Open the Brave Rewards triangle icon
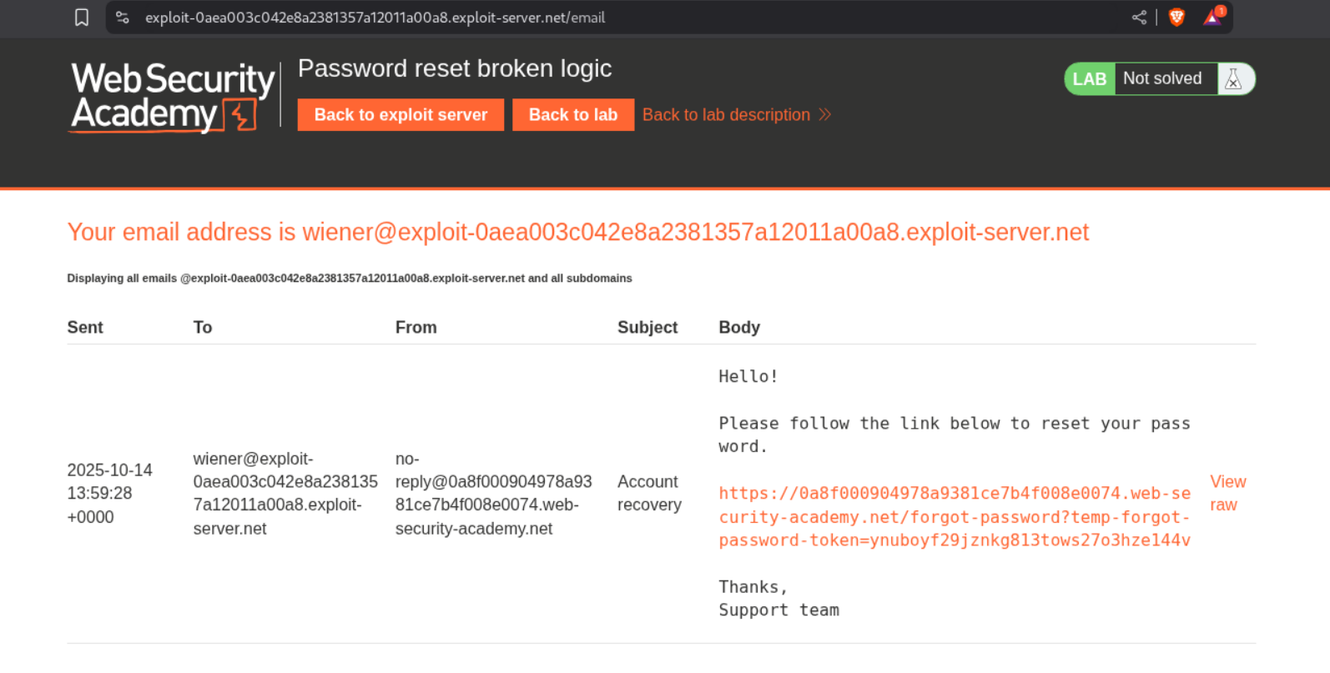Image resolution: width=1330 pixels, height=673 pixels. pos(1212,18)
